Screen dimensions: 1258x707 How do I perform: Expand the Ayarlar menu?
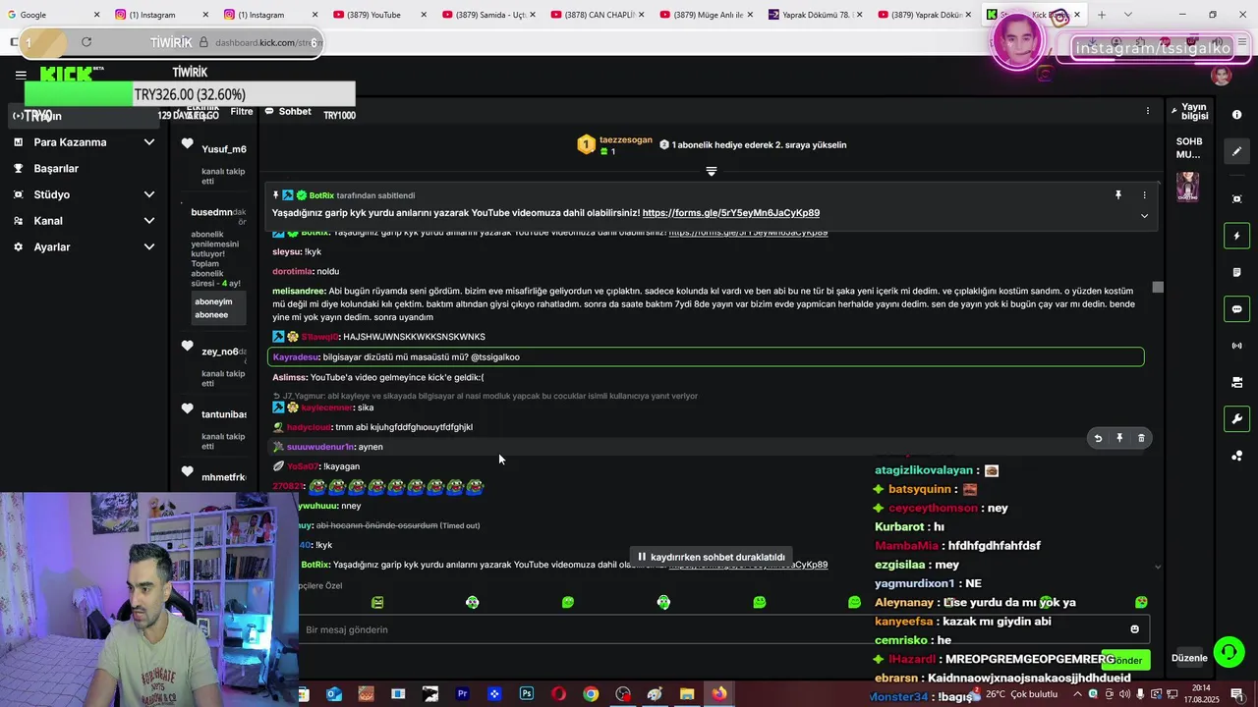pyautogui.click(x=149, y=247)
